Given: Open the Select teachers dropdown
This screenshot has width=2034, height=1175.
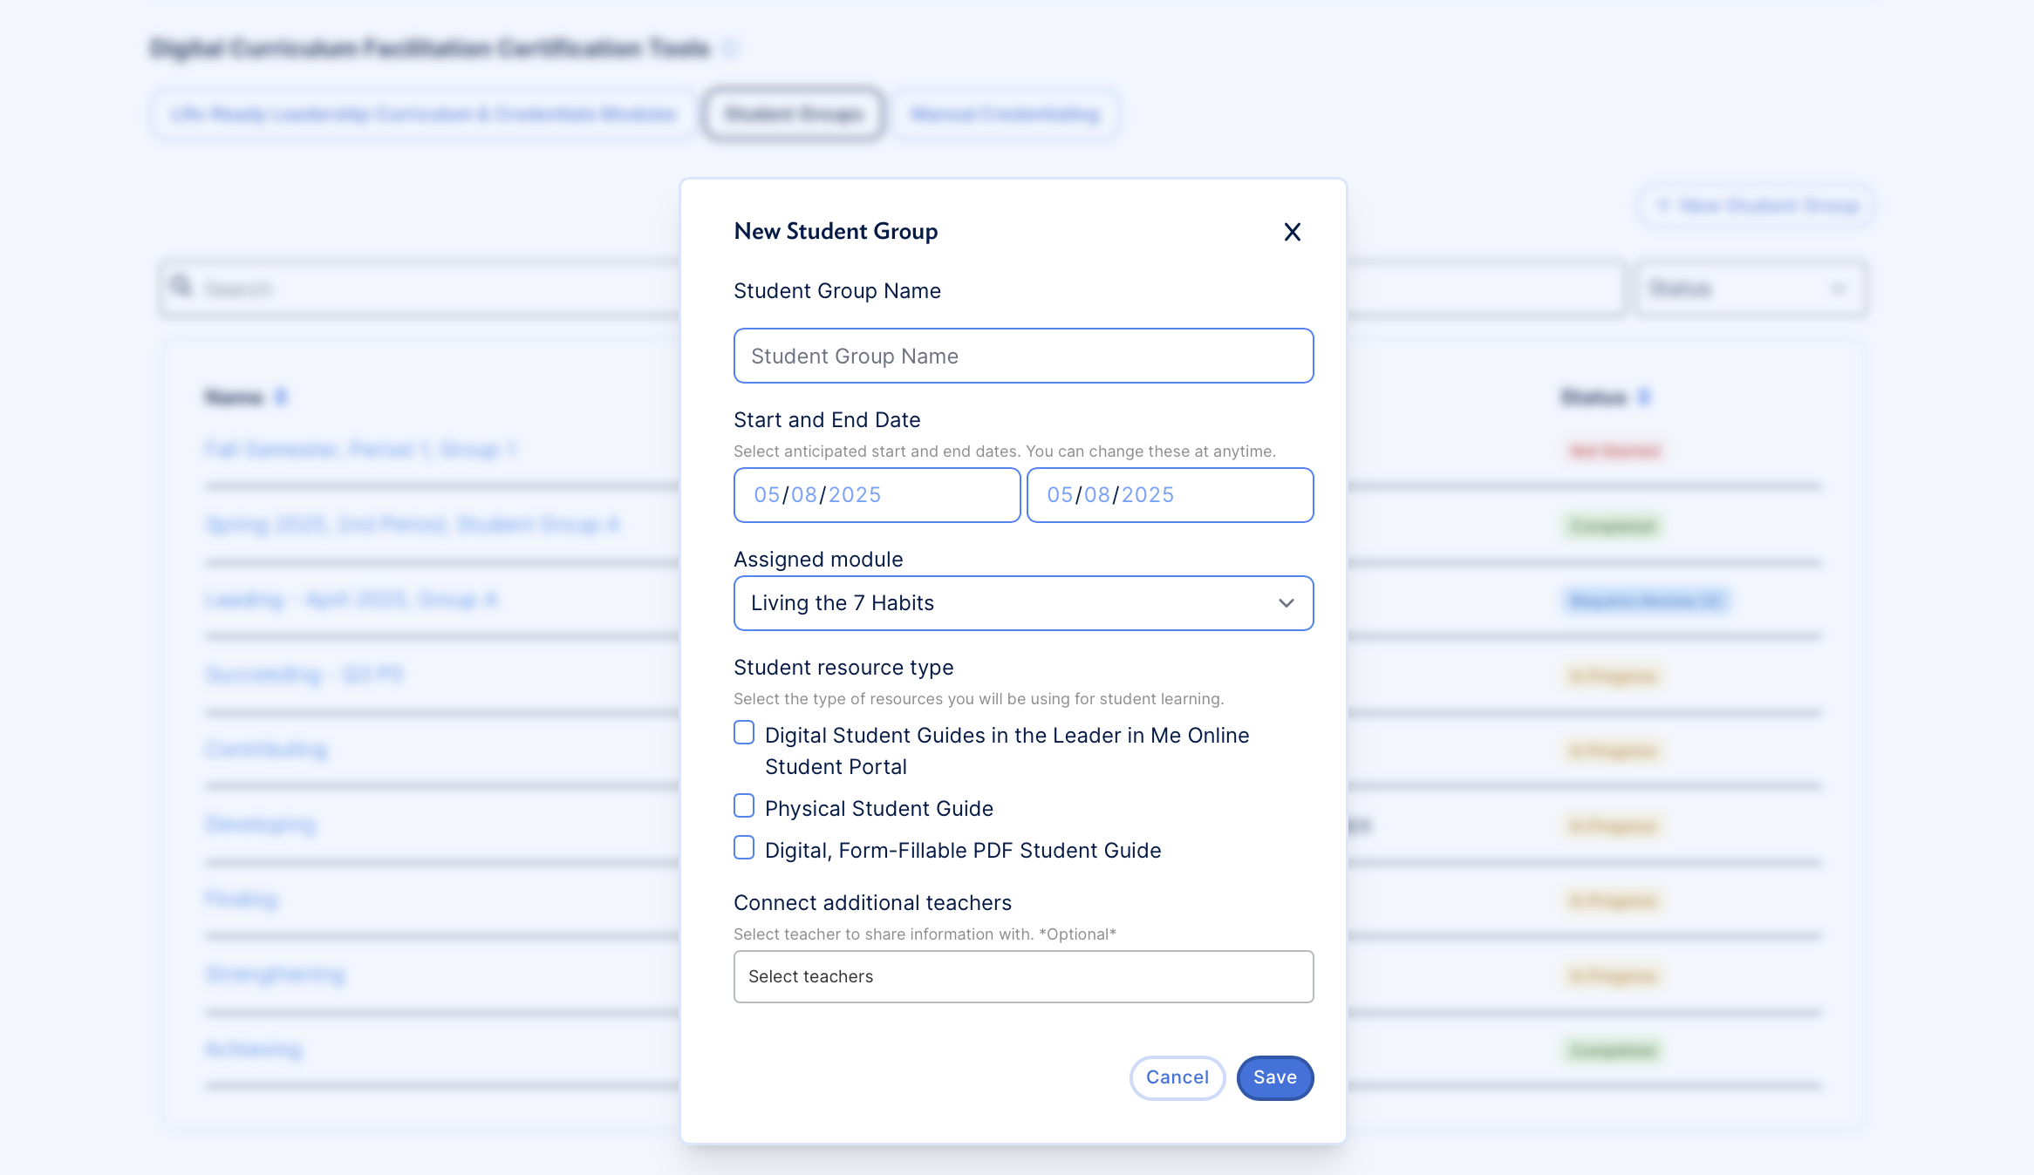Looking at the screenshot, I should (1022, 976).
